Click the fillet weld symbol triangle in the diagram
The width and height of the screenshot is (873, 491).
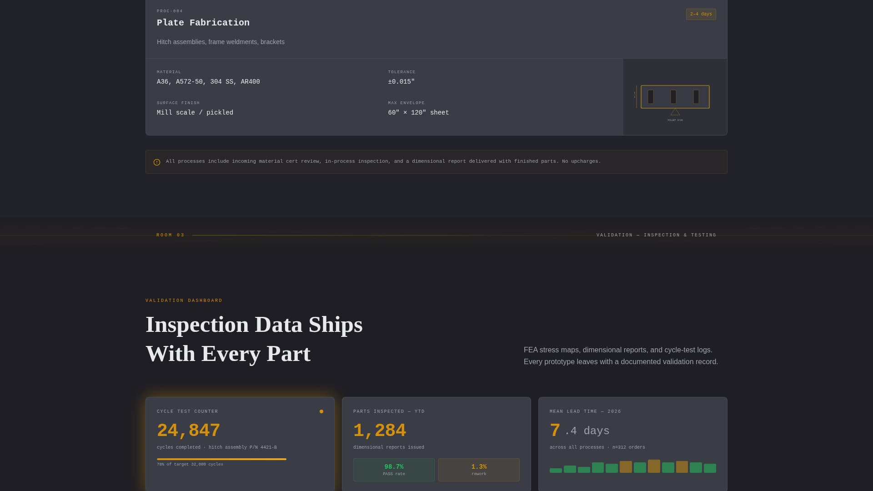tap(675, 112)
